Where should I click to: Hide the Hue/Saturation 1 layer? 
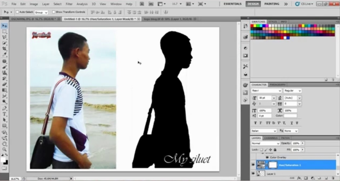click(x=253, y=165)
